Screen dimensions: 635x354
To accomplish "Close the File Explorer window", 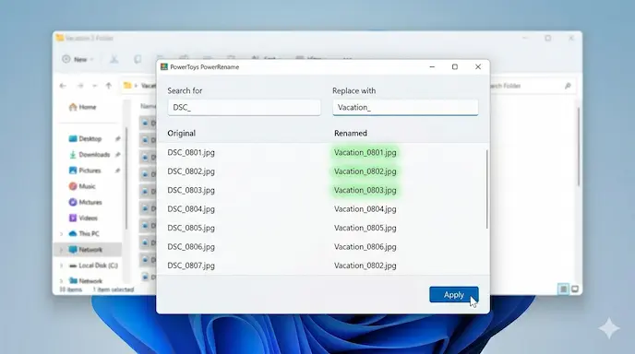I will (x=571, y=38).
